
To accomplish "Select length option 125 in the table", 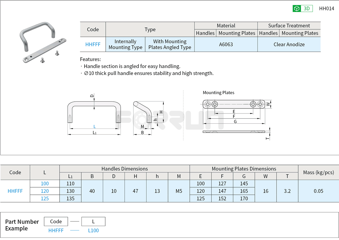I will pos(45,198).
